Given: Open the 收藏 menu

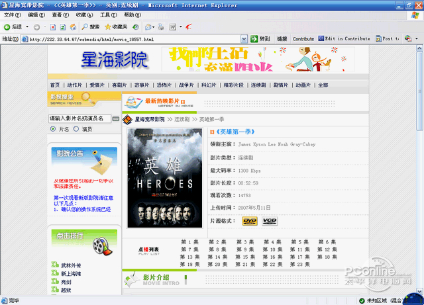Looking at the screenshot, I should coord(84,15).
